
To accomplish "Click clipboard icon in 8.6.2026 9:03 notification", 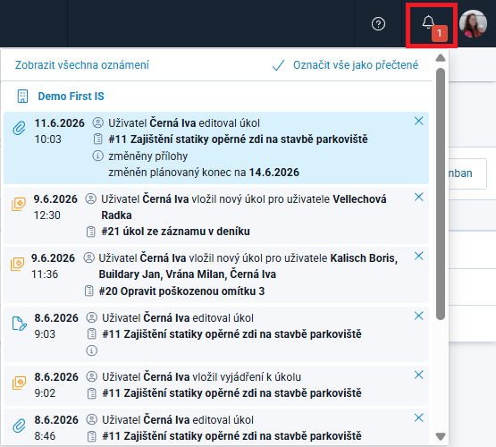I will [91, 333].
